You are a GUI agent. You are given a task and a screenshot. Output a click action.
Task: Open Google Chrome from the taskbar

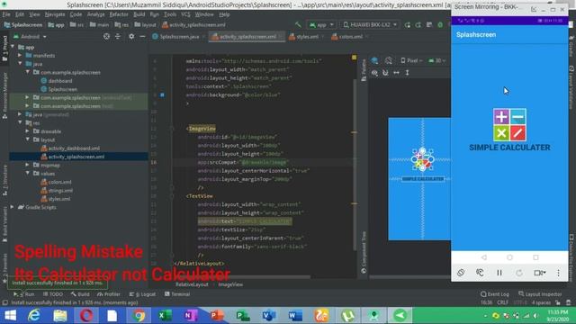coord(139,316)
